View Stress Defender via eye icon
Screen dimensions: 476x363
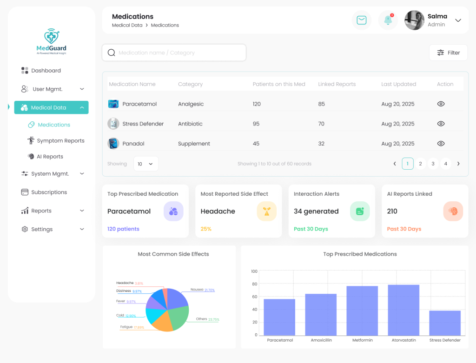coord(441,124)
